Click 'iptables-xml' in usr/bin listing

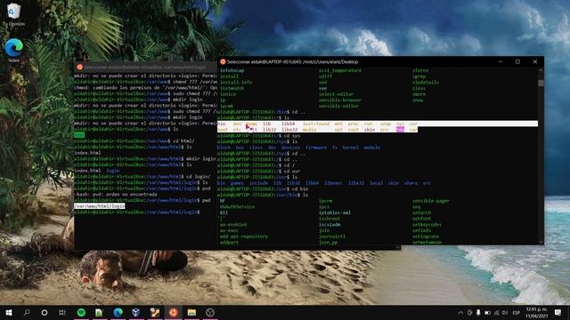coord(335,212)
